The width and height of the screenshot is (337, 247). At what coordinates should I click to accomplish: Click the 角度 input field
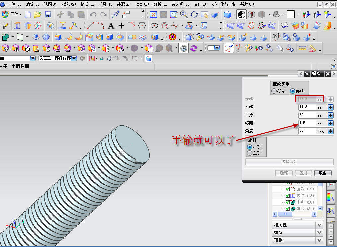point(313,131)
